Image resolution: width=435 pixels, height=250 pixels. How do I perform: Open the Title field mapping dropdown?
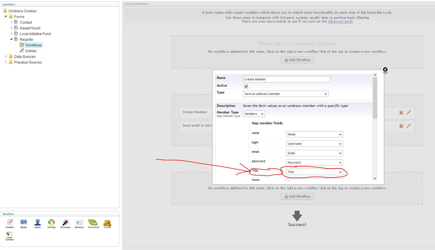[x=314, y=172]
